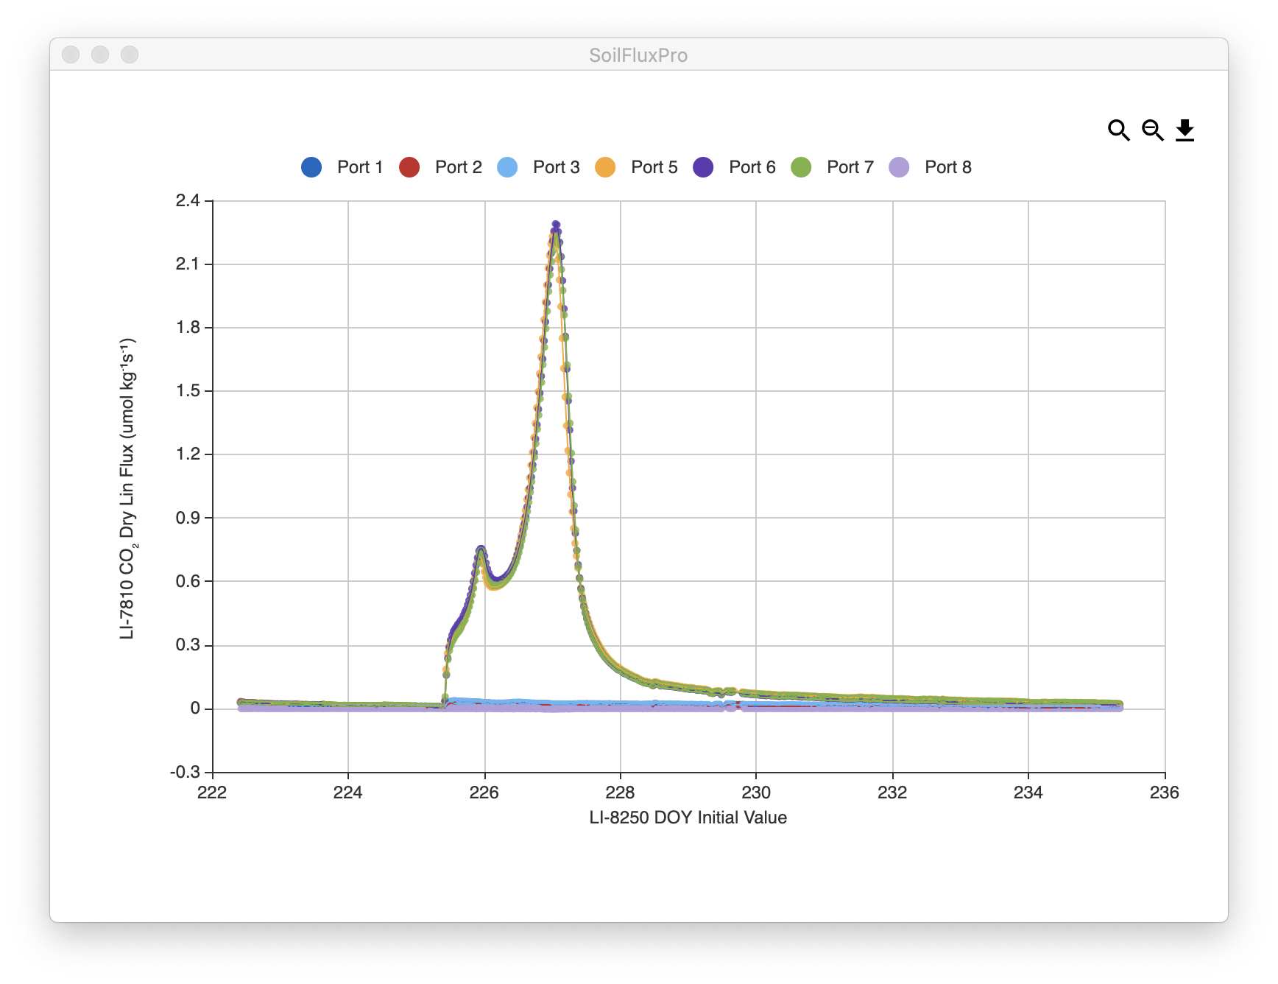Viewport: 1278px width, 984px height.
Task: Click the "Port 6" legend label text
Action: pyautogui.click(x=752, y=167)
